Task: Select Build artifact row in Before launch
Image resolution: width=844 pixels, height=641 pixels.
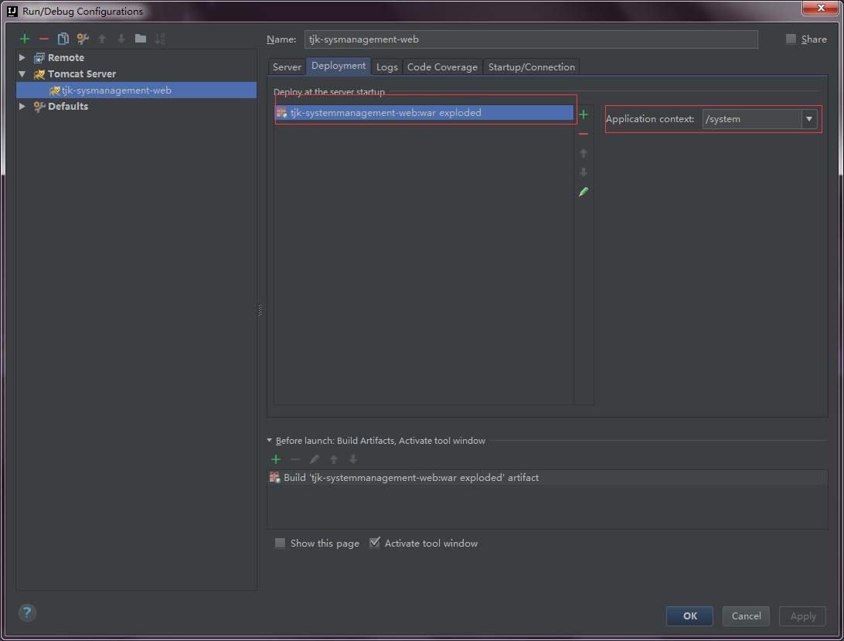Action: click(x=547, y=478)
